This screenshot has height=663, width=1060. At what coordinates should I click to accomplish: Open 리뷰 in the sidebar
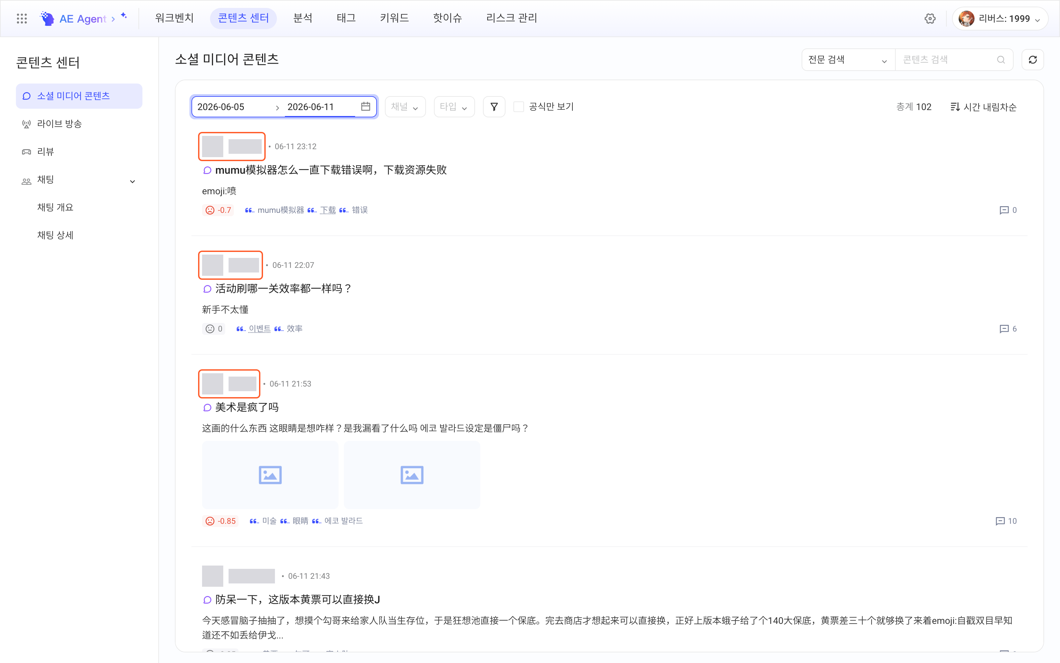[x=79, y=151]
